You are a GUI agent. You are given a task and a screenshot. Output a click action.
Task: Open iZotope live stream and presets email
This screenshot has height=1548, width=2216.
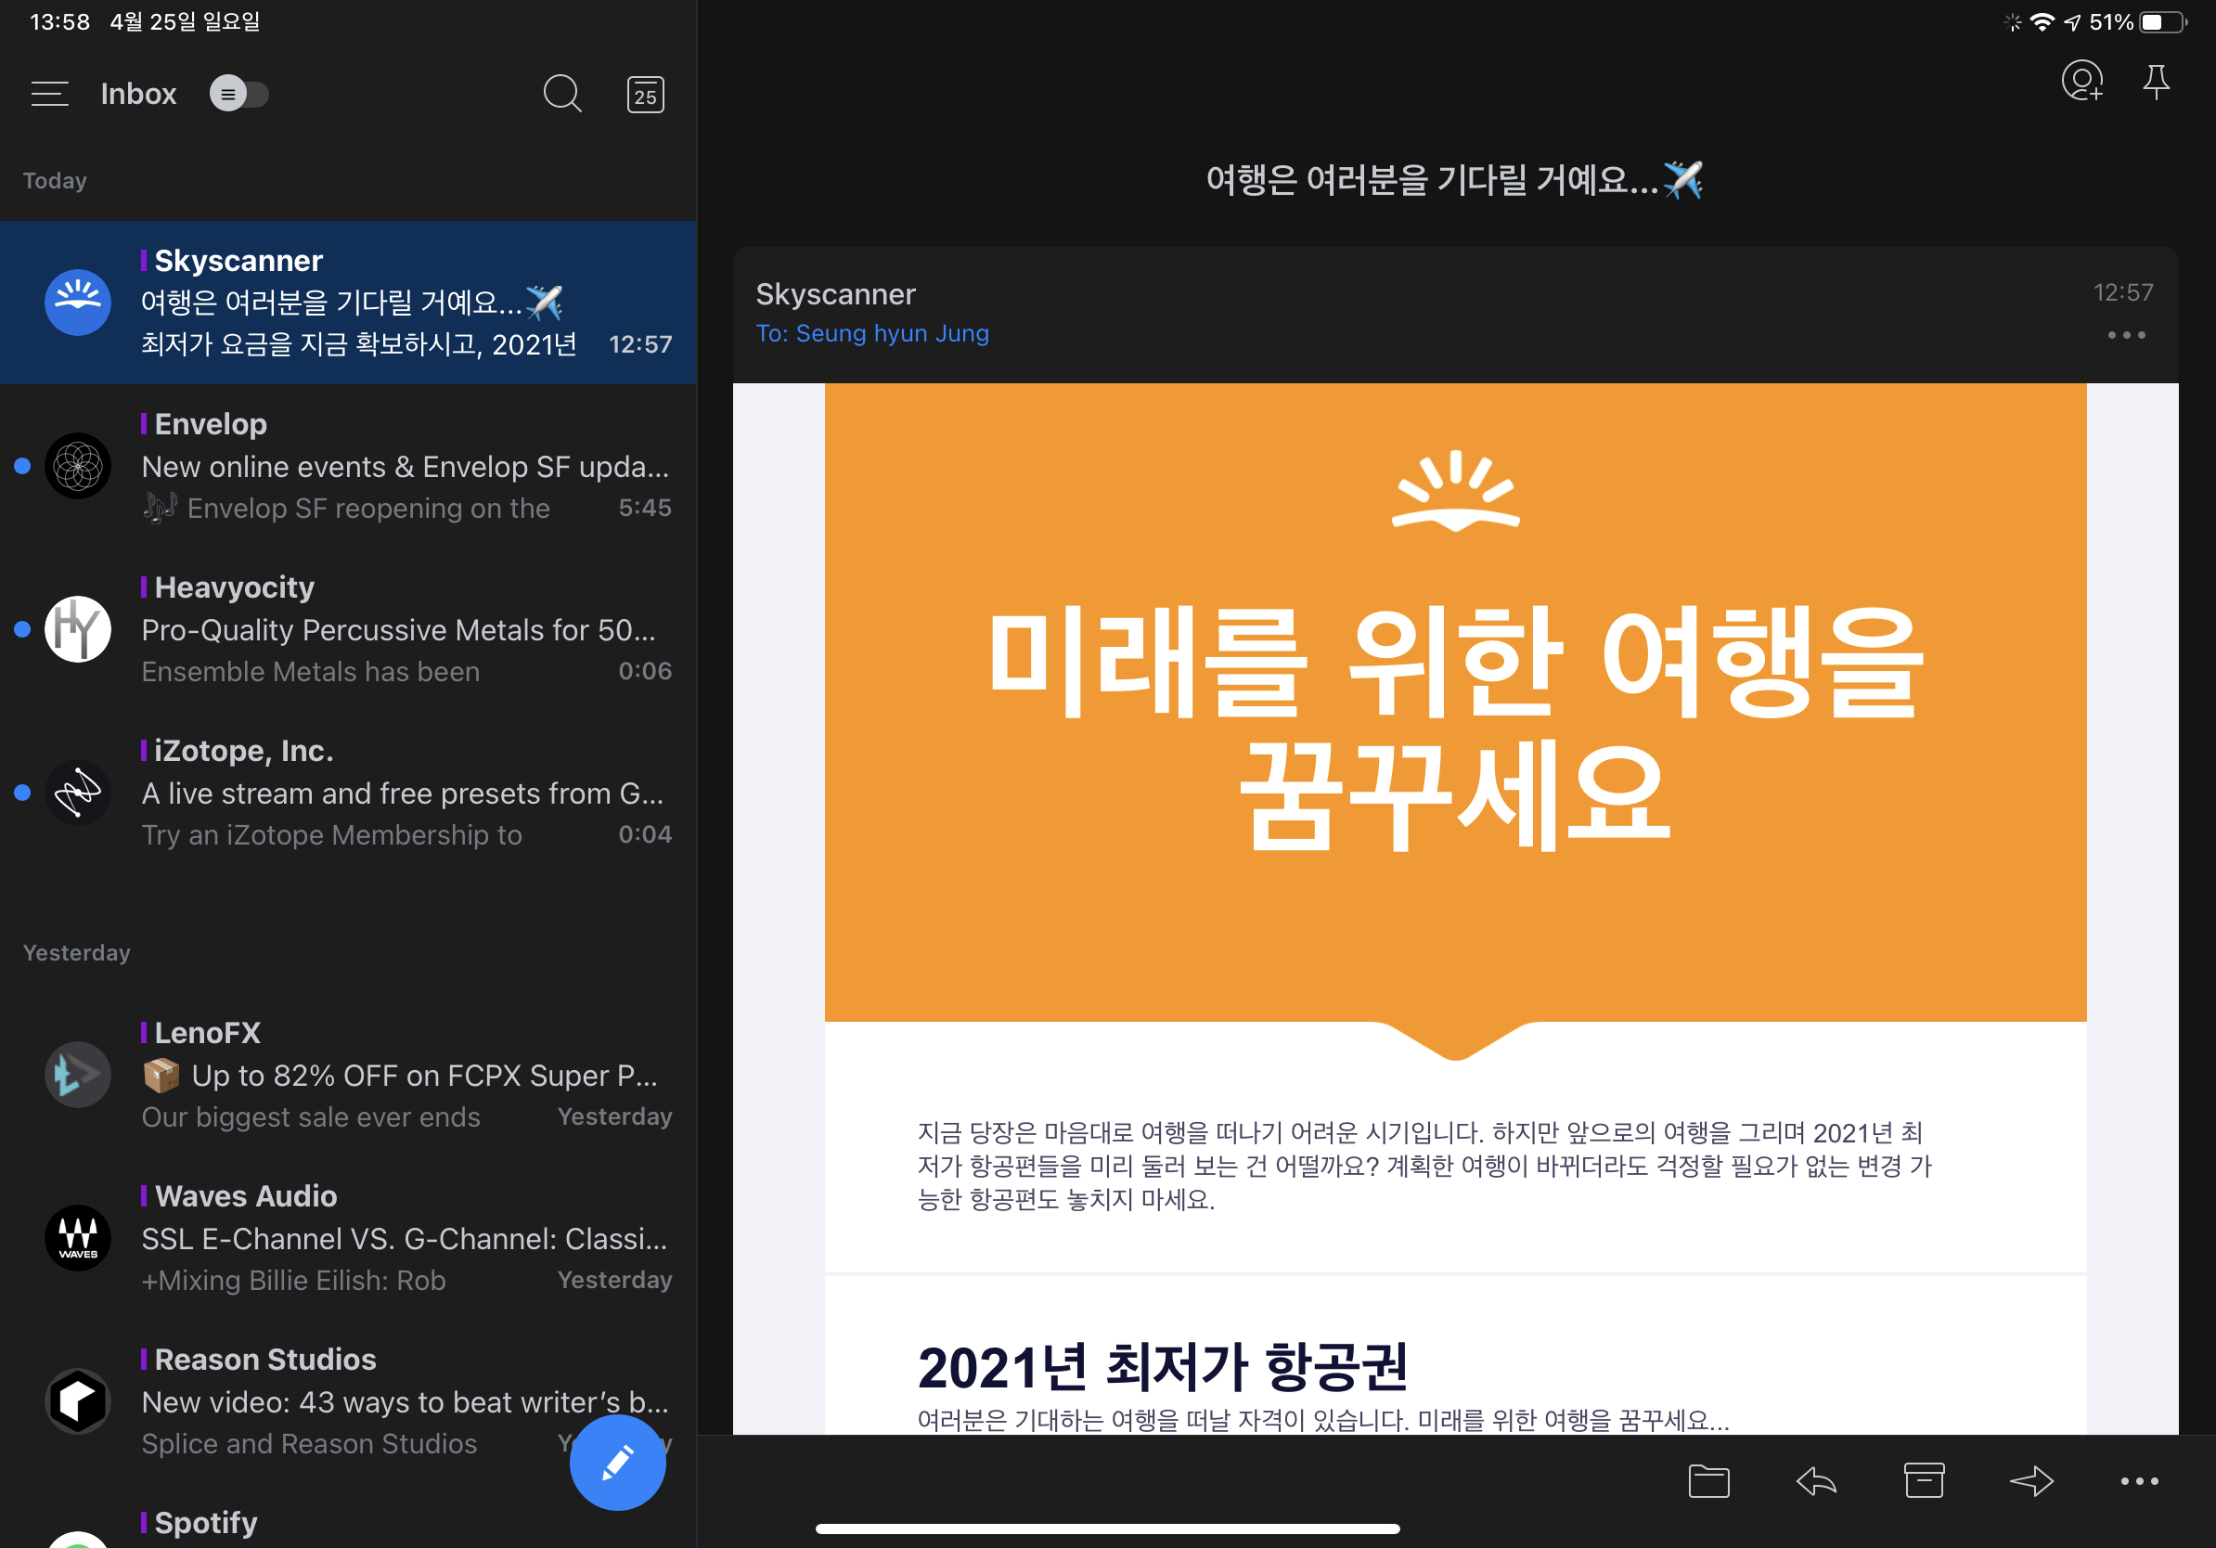(348, 793)
